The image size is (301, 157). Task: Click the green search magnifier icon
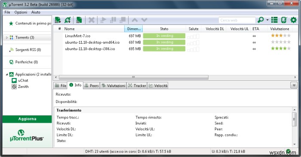261,20
